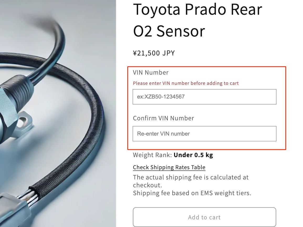This screenshot has height=227, width=303.
Task: Click the VIN Number input field
Action: (x=205, y=97)
